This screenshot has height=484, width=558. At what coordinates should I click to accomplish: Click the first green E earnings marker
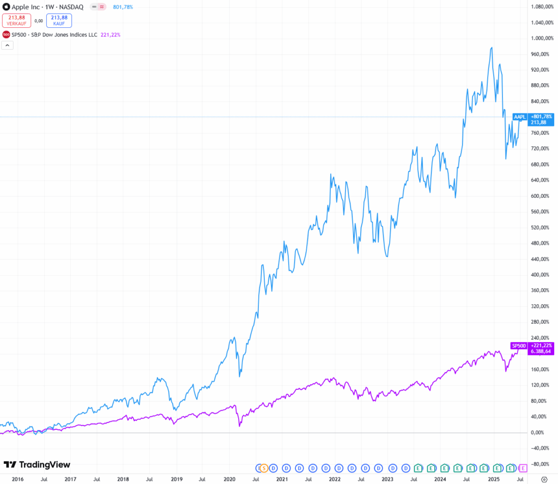pyautogui.click(x=418, y=468)
